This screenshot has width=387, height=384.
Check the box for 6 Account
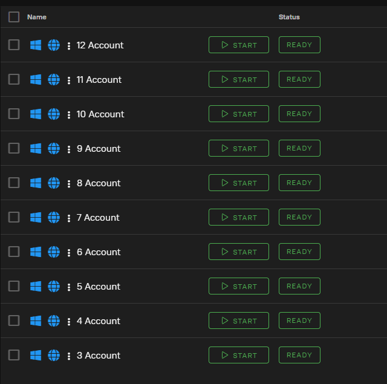(x=14, y=252)
